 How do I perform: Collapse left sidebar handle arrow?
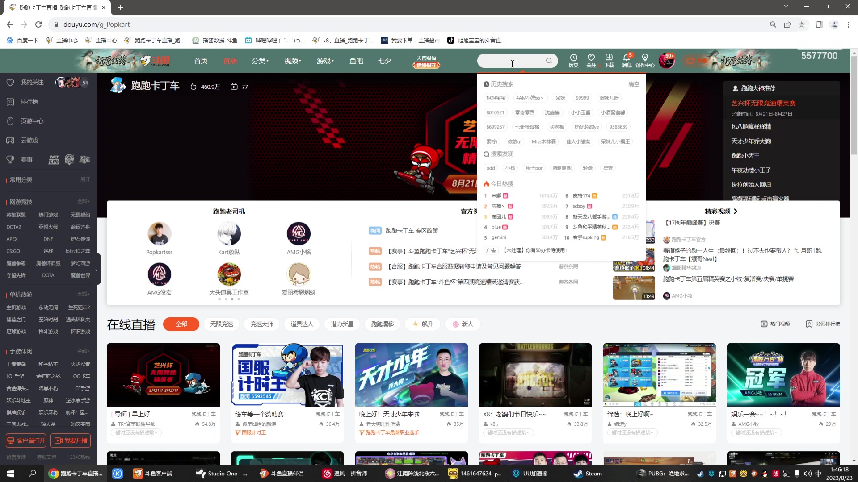pos(97,270)
